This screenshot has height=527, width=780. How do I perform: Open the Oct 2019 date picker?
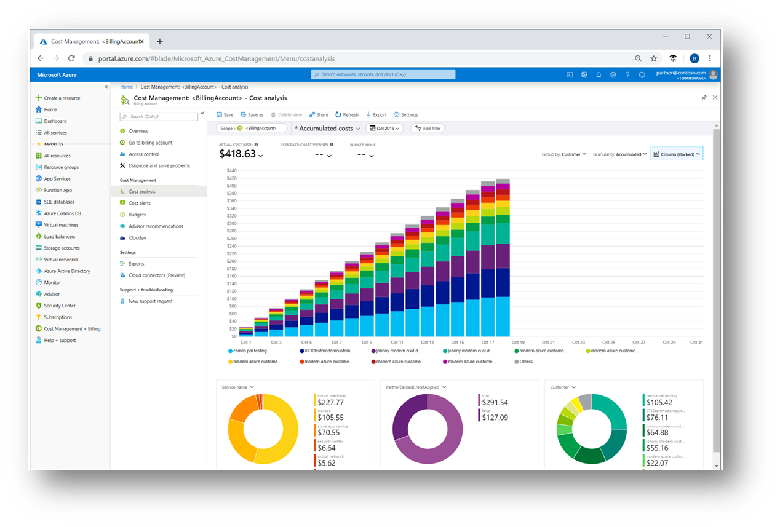click(384, 128)
